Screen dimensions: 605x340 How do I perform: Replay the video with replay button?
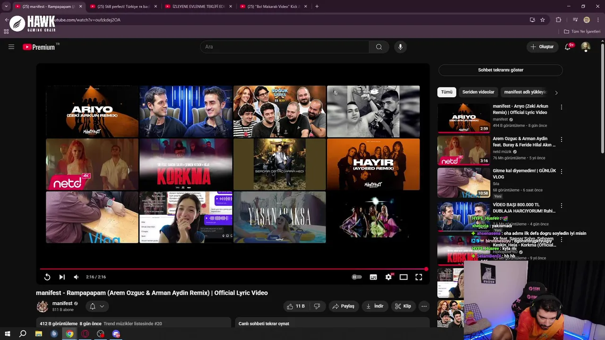pyautogui.click(x=47, y=277)
